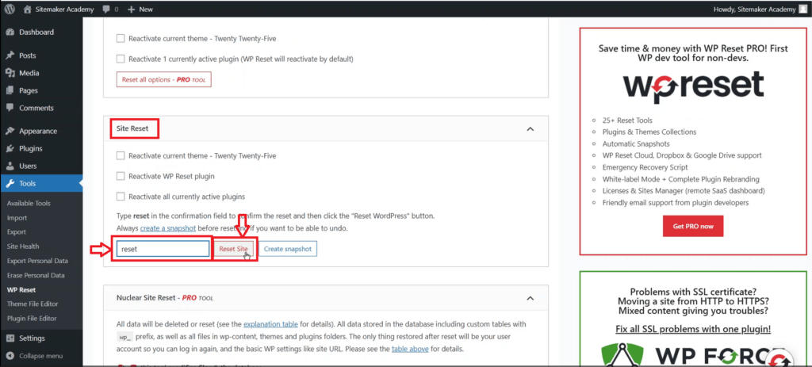
Task: Check Reactivate WP Reset plugin
Action: (x=121, y=176)
